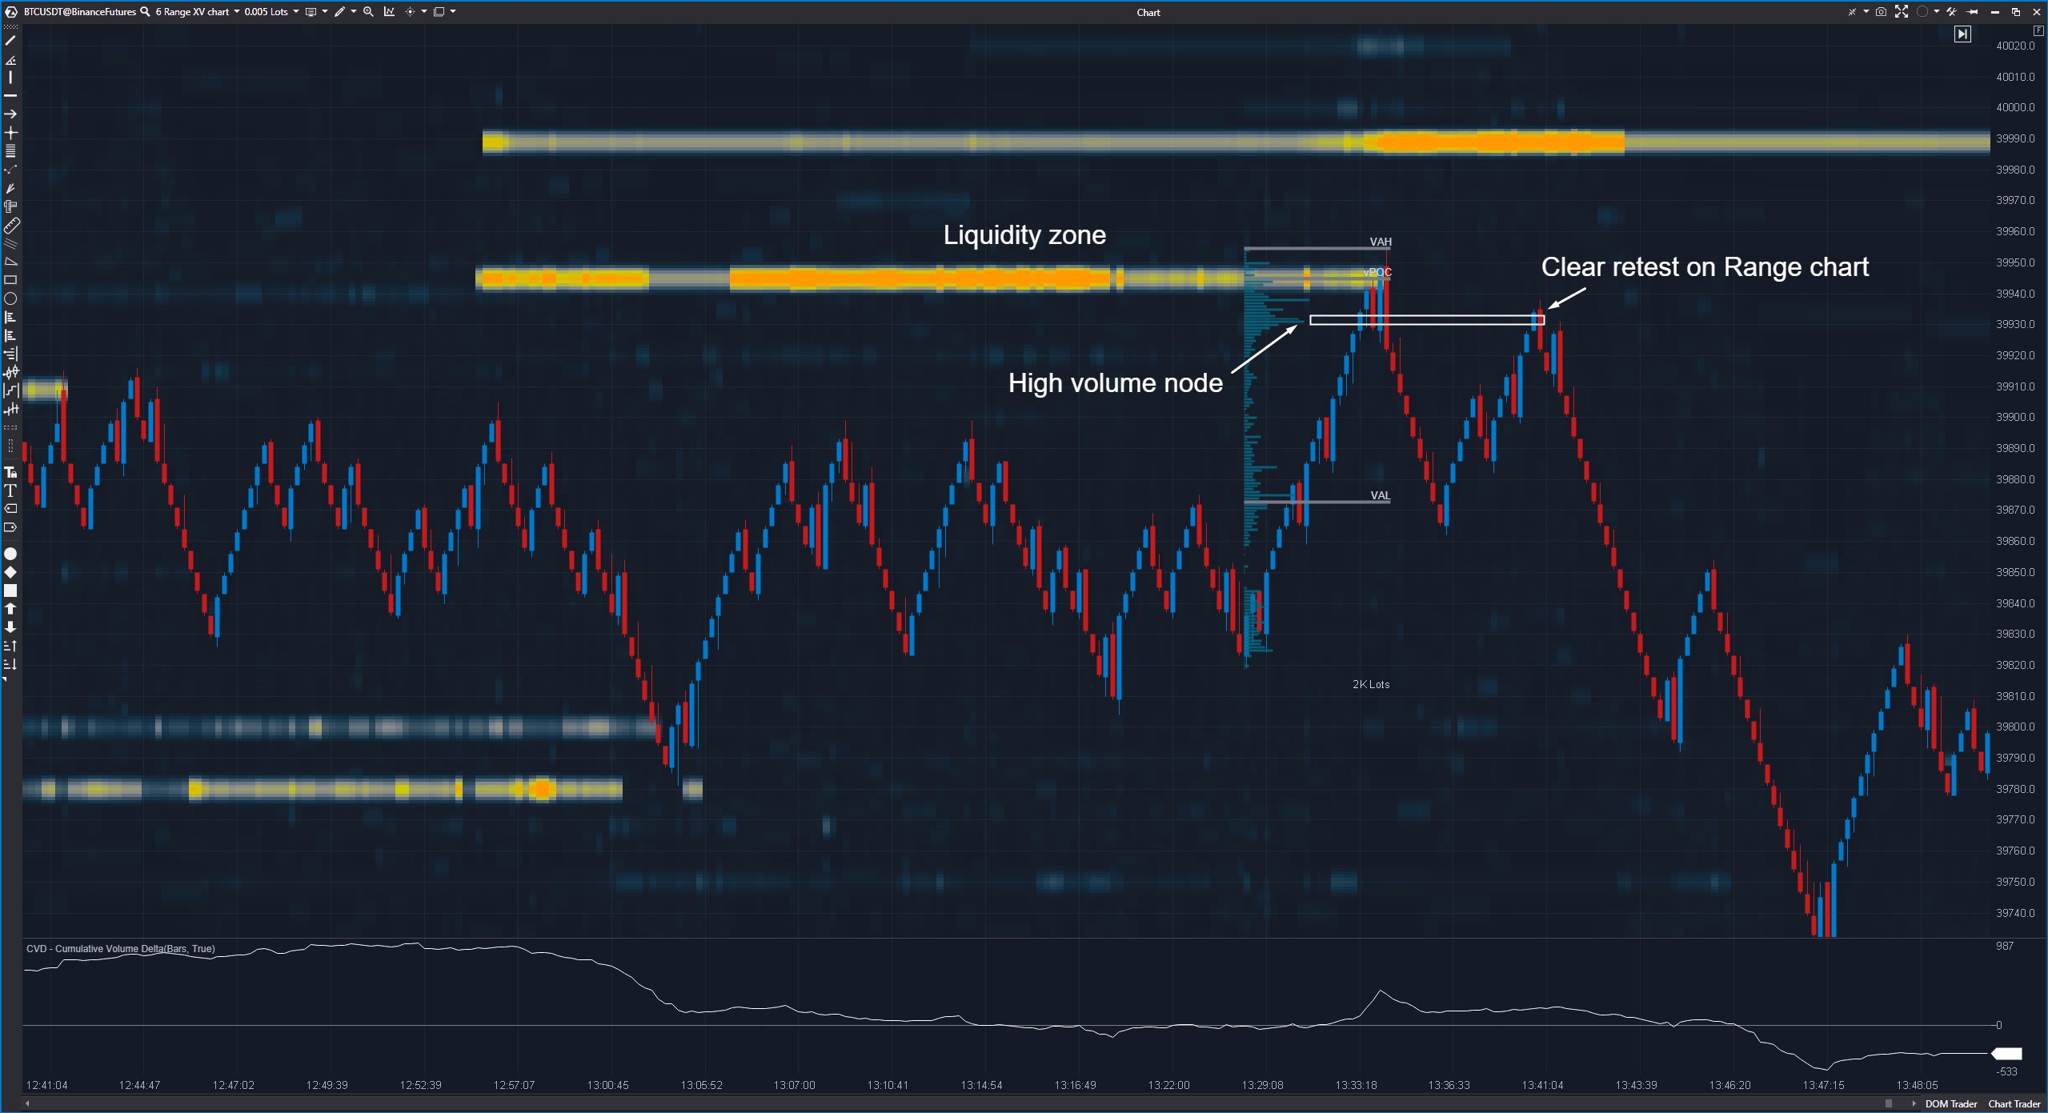2048x1113 pixels.
Task: Click the BTCUSDT@BinanceFutures symbol label
Action: [79, 12]
